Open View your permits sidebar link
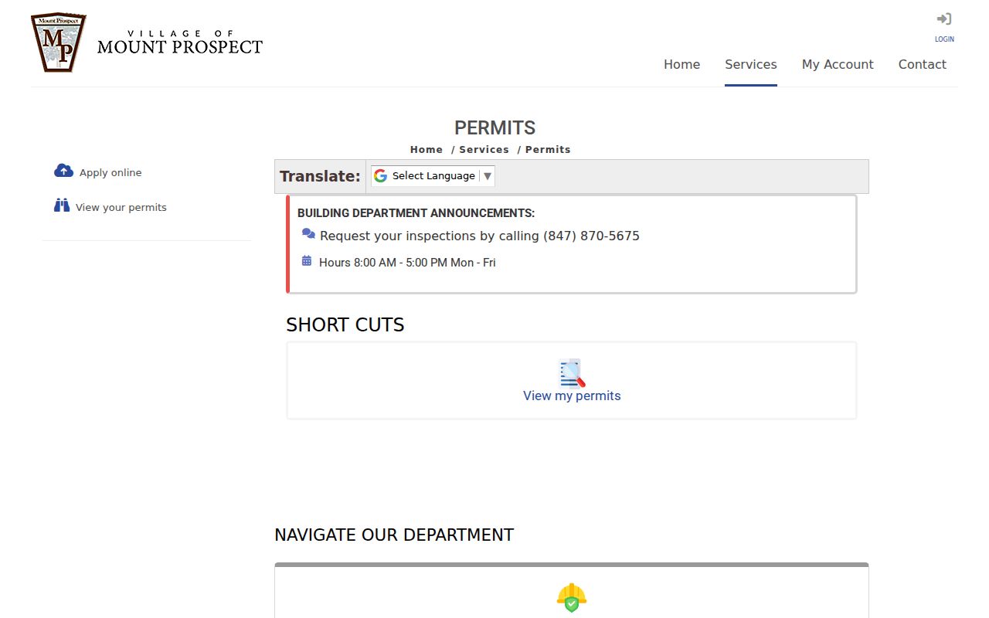 click(x=121, y=208)
